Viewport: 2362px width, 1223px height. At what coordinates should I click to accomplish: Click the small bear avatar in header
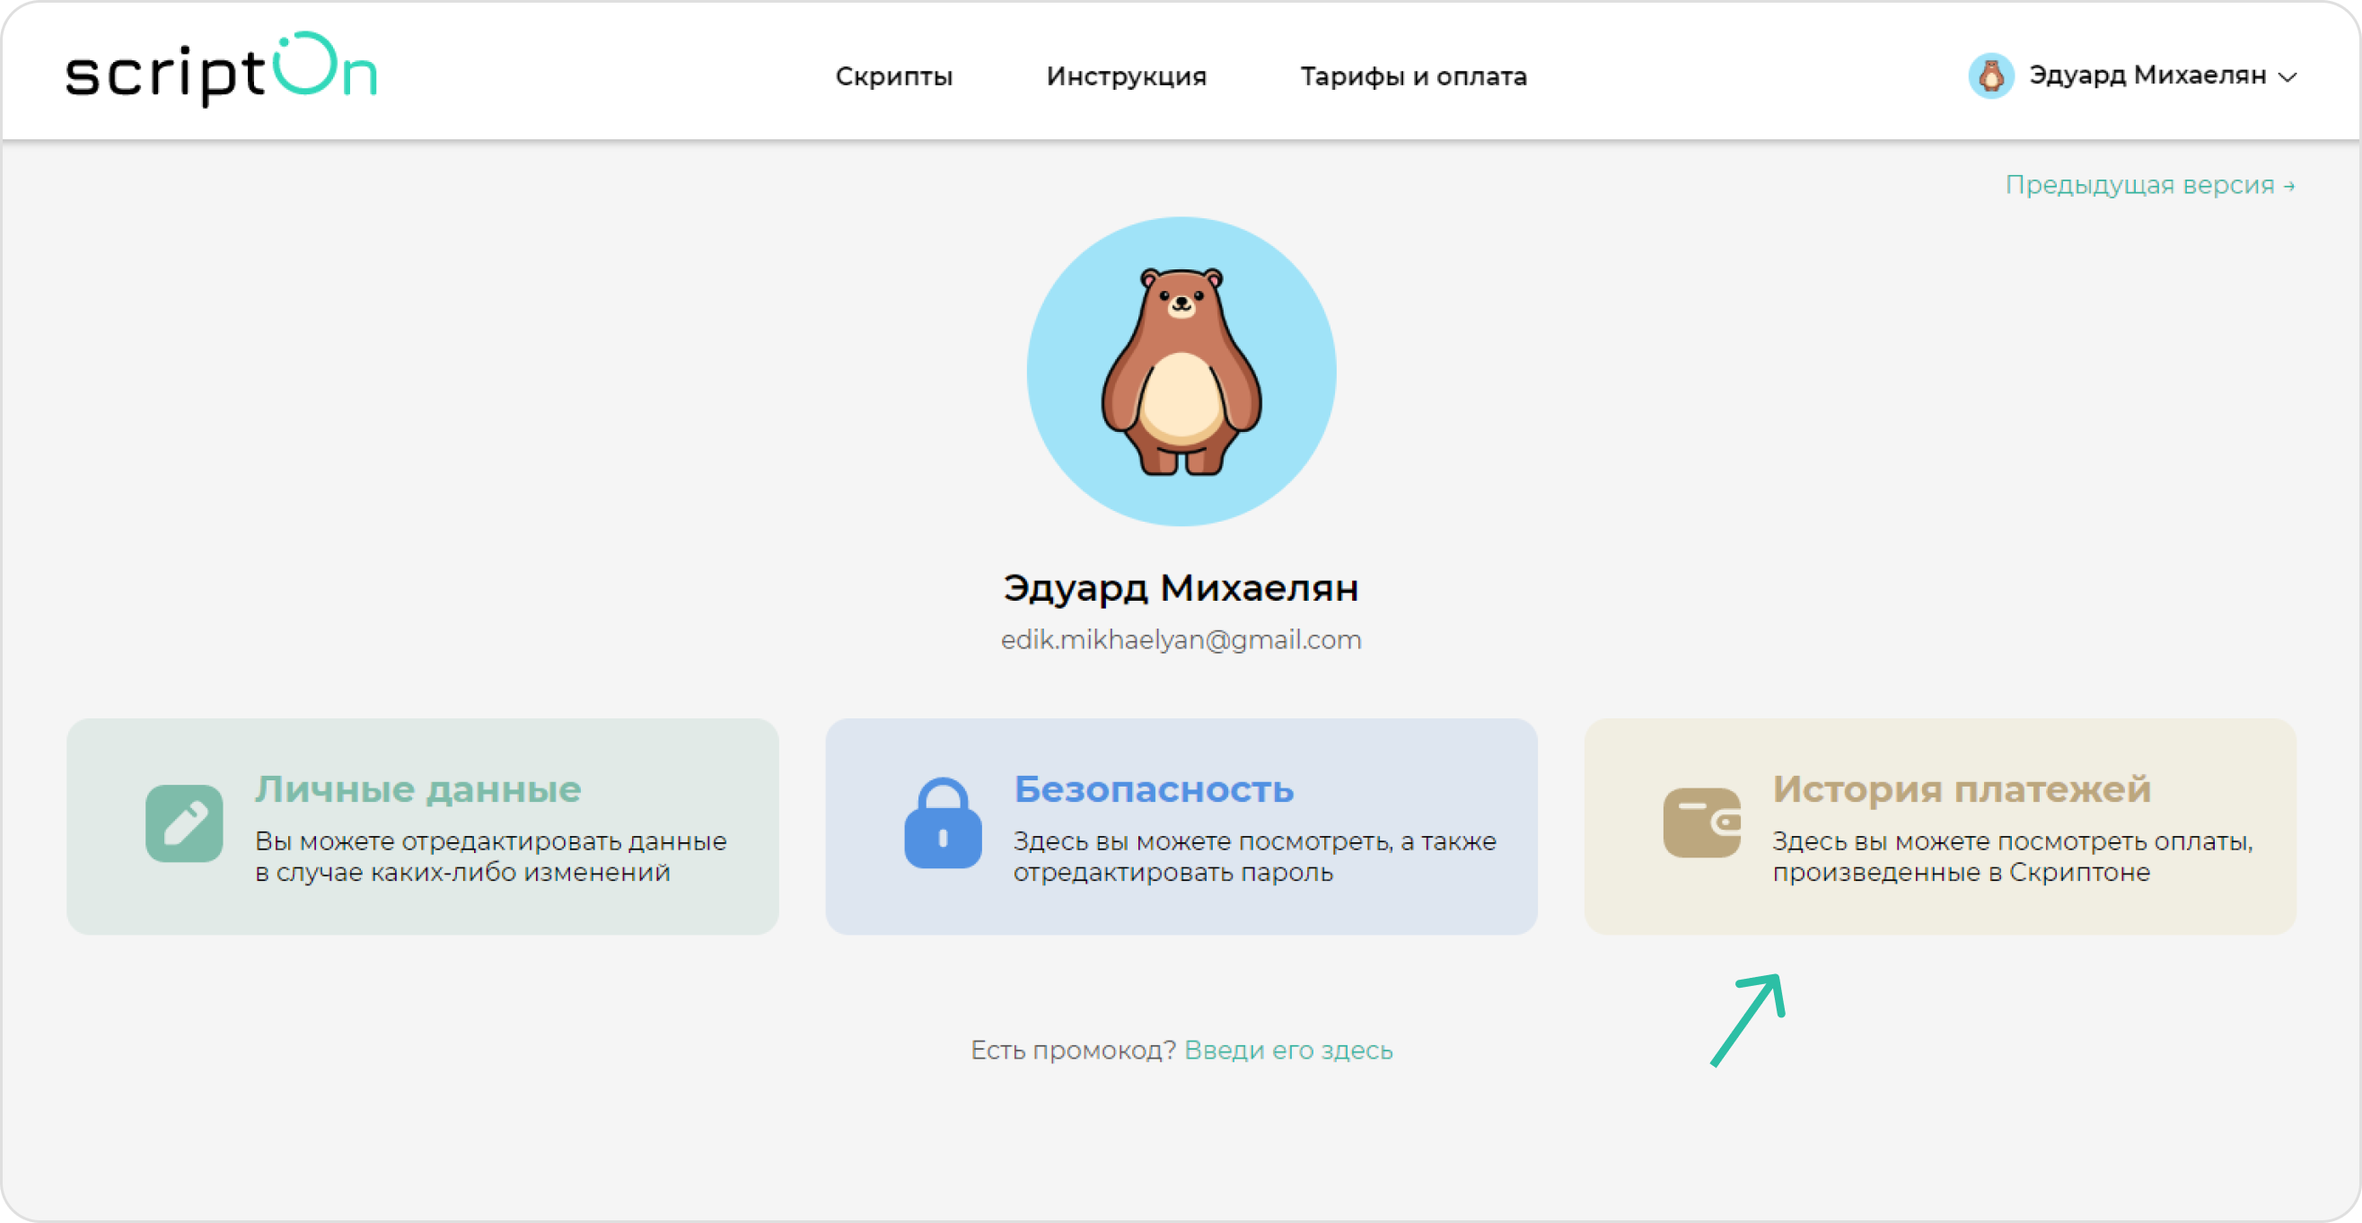click(x=1990, y=75)
